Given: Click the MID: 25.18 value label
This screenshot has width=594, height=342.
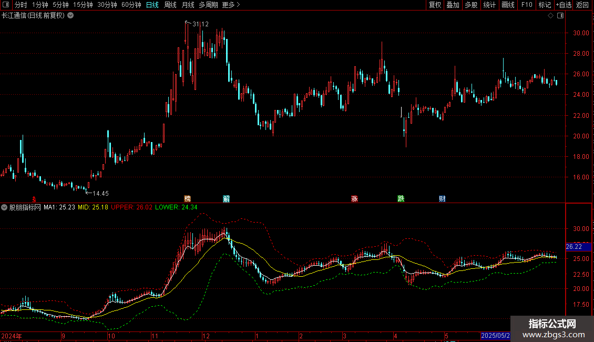Looking at the screenshot, I should click(93, 207).
